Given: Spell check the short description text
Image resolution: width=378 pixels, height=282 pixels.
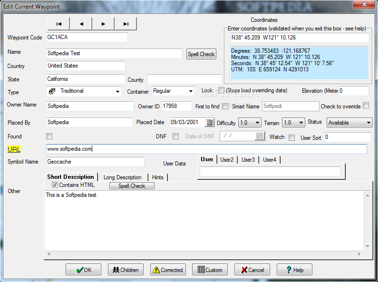Looking at the screenshot, I should coord(132,185).
